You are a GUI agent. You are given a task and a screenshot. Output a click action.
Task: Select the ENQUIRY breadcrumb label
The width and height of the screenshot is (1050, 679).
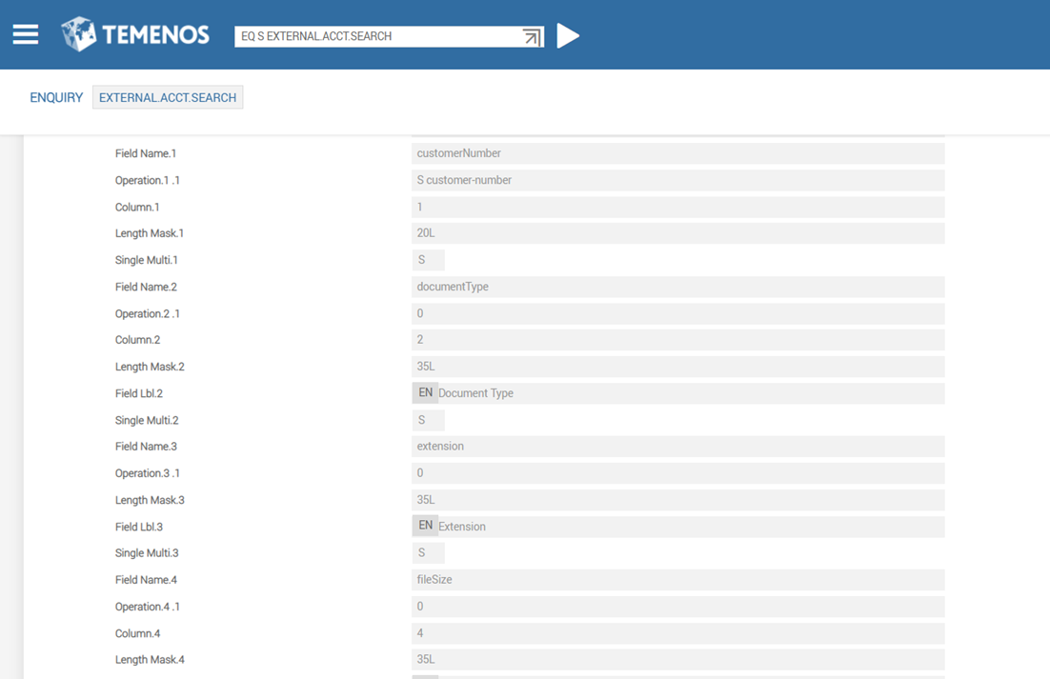(56, 97)
